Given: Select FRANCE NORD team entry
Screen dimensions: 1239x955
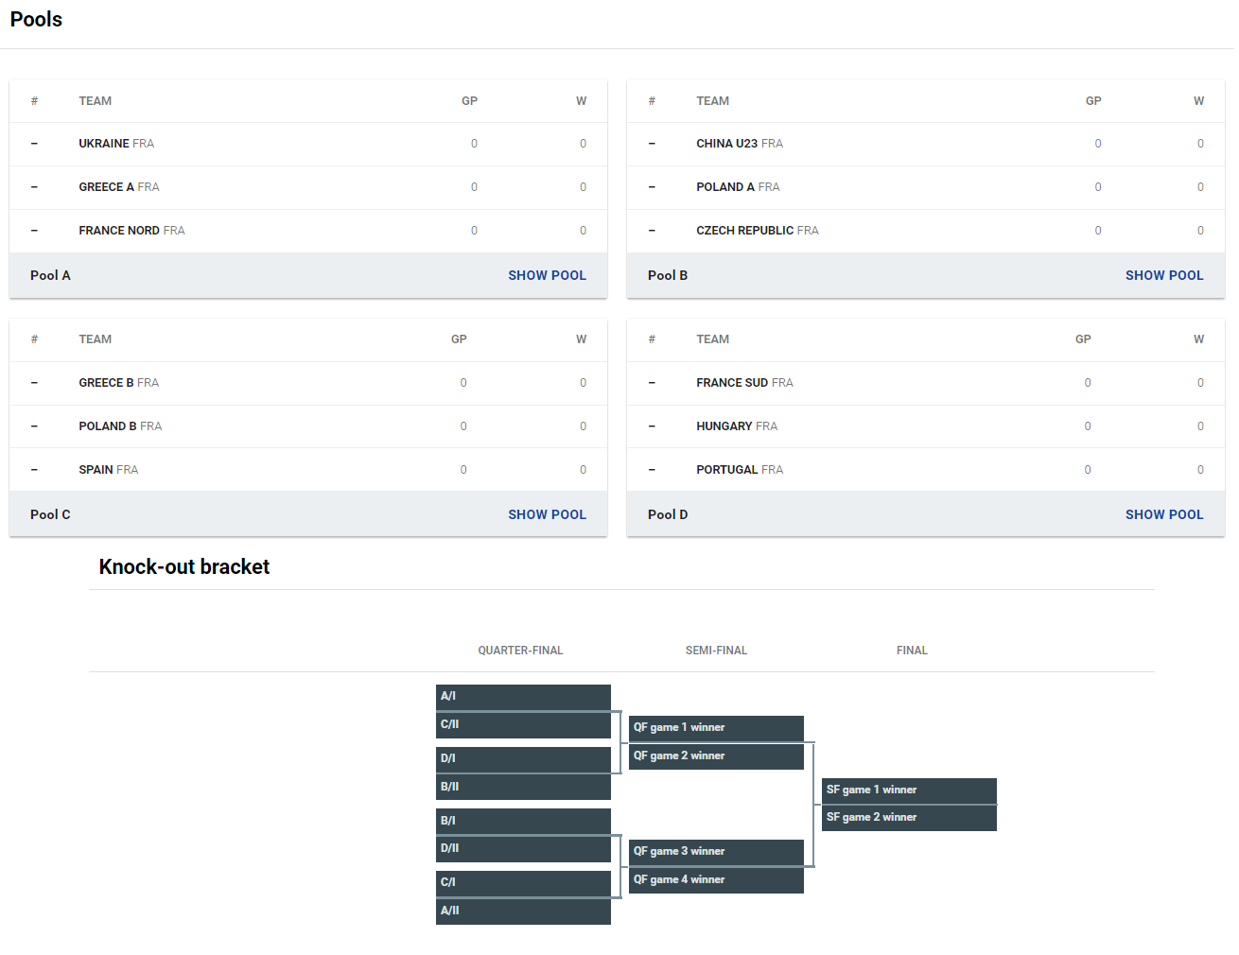Looking at the screenshot, I should click(x=308, y=231).
